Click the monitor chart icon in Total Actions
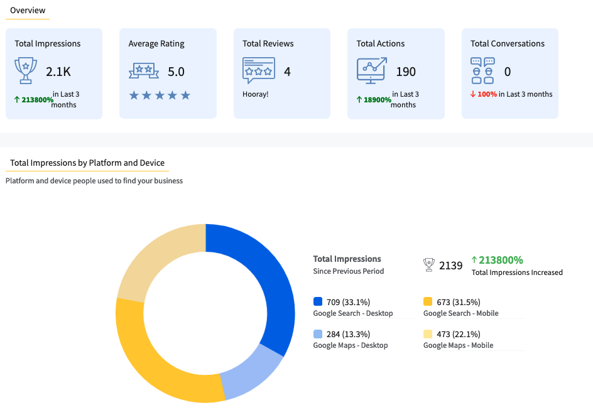Screen dimensions: 593x415 pos(371,70)
